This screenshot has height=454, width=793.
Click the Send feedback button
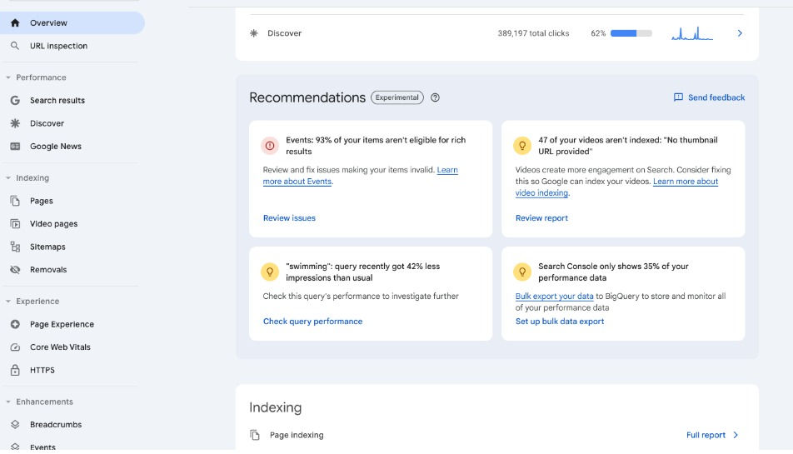pyautogui.click(x=709, y=97)
